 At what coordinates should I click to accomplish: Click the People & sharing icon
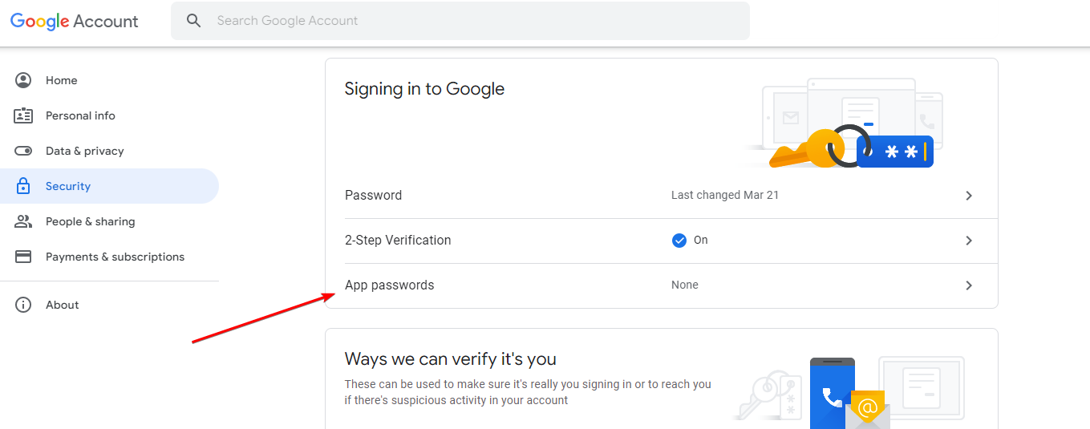pos(23,221)
